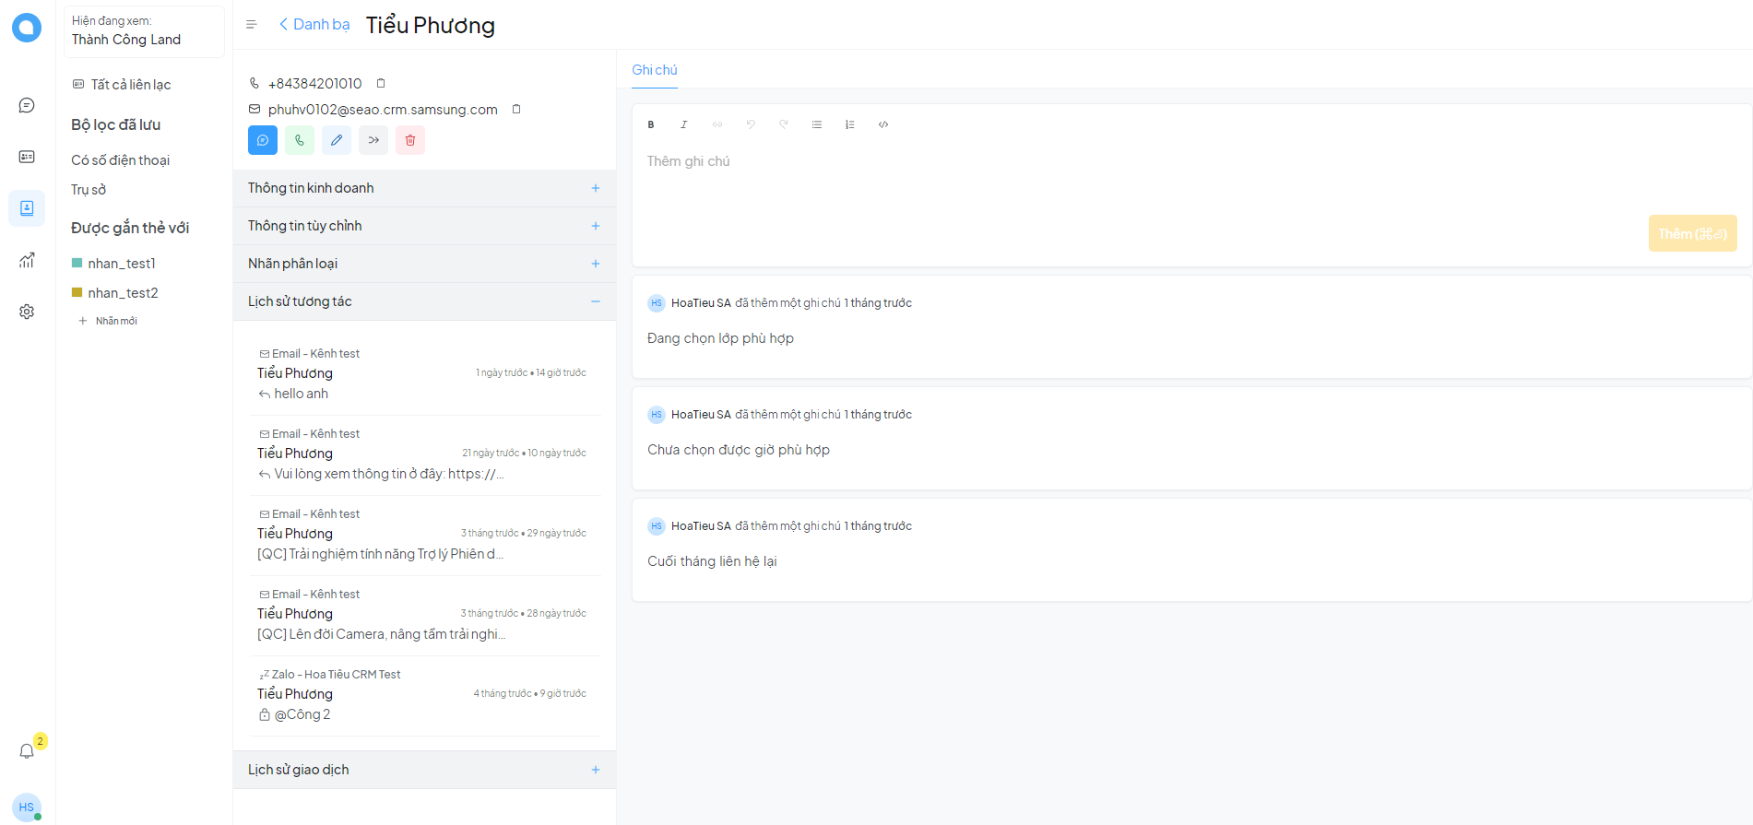Expand the Thông tin kinh doanh section
The image size is (1753, 825).
point(596,188)
